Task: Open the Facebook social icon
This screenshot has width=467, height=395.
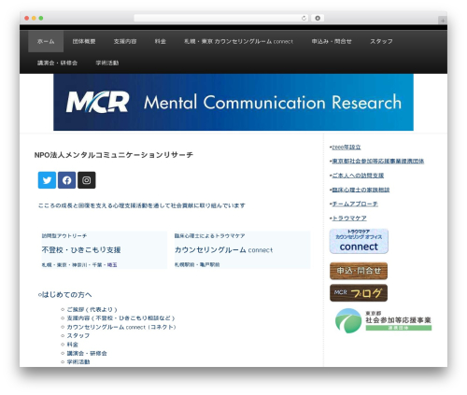Action: [66, 180]
